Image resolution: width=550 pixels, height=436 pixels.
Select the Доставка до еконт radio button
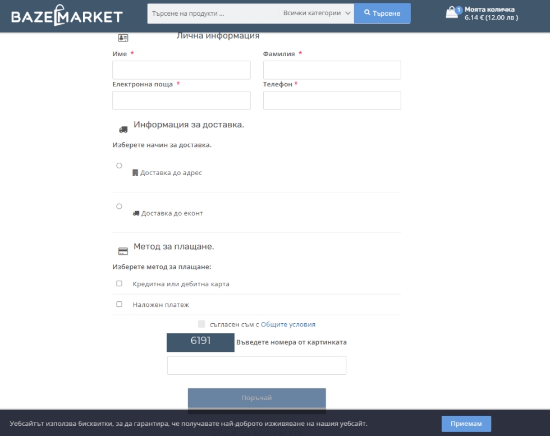[119, 206]
